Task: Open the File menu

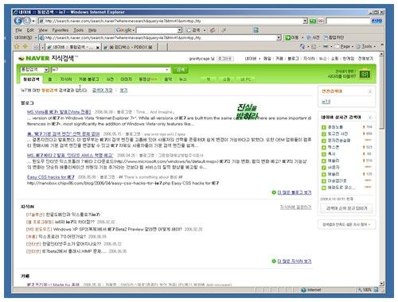Action: point(18,30)
